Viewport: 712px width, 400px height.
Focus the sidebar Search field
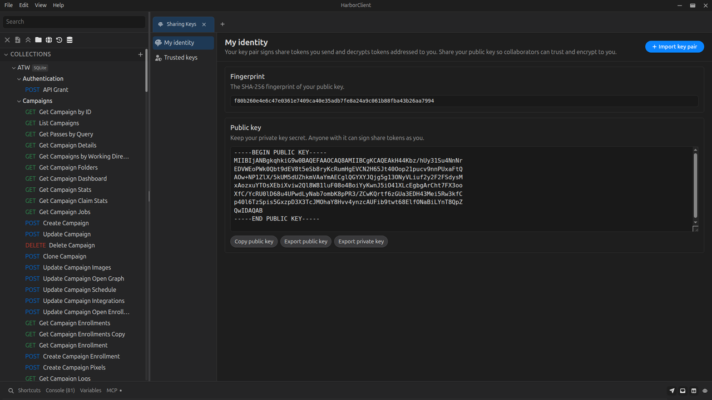[x=74, y=22]
